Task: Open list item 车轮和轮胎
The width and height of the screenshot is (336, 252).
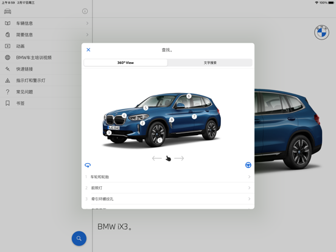Action: point(168,177)
